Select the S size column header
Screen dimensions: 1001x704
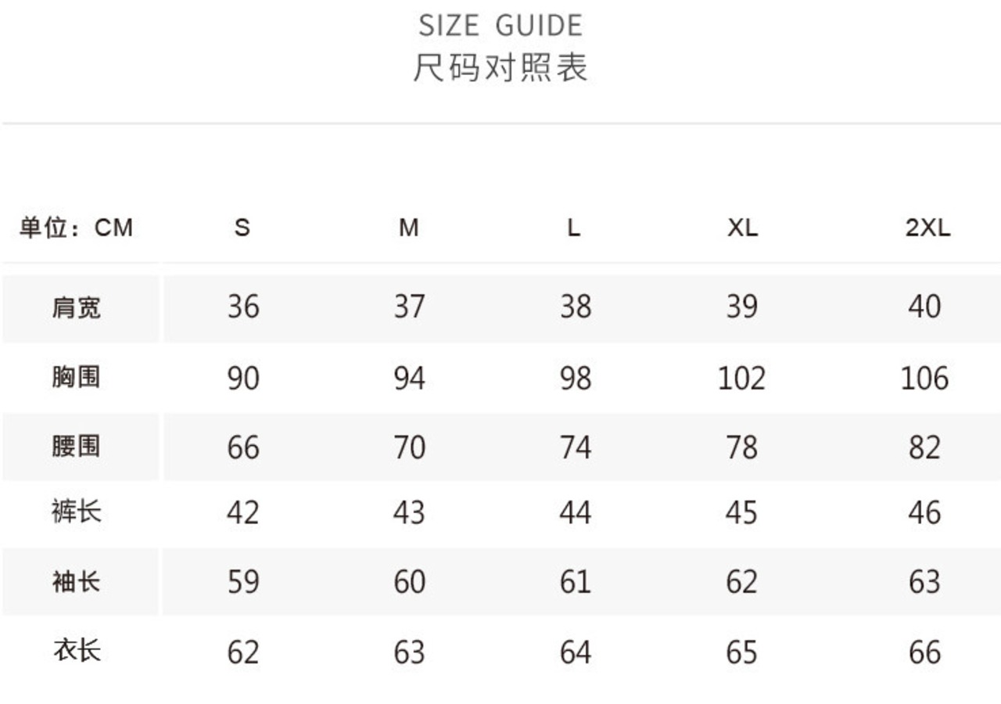click(x=242, y=228)
